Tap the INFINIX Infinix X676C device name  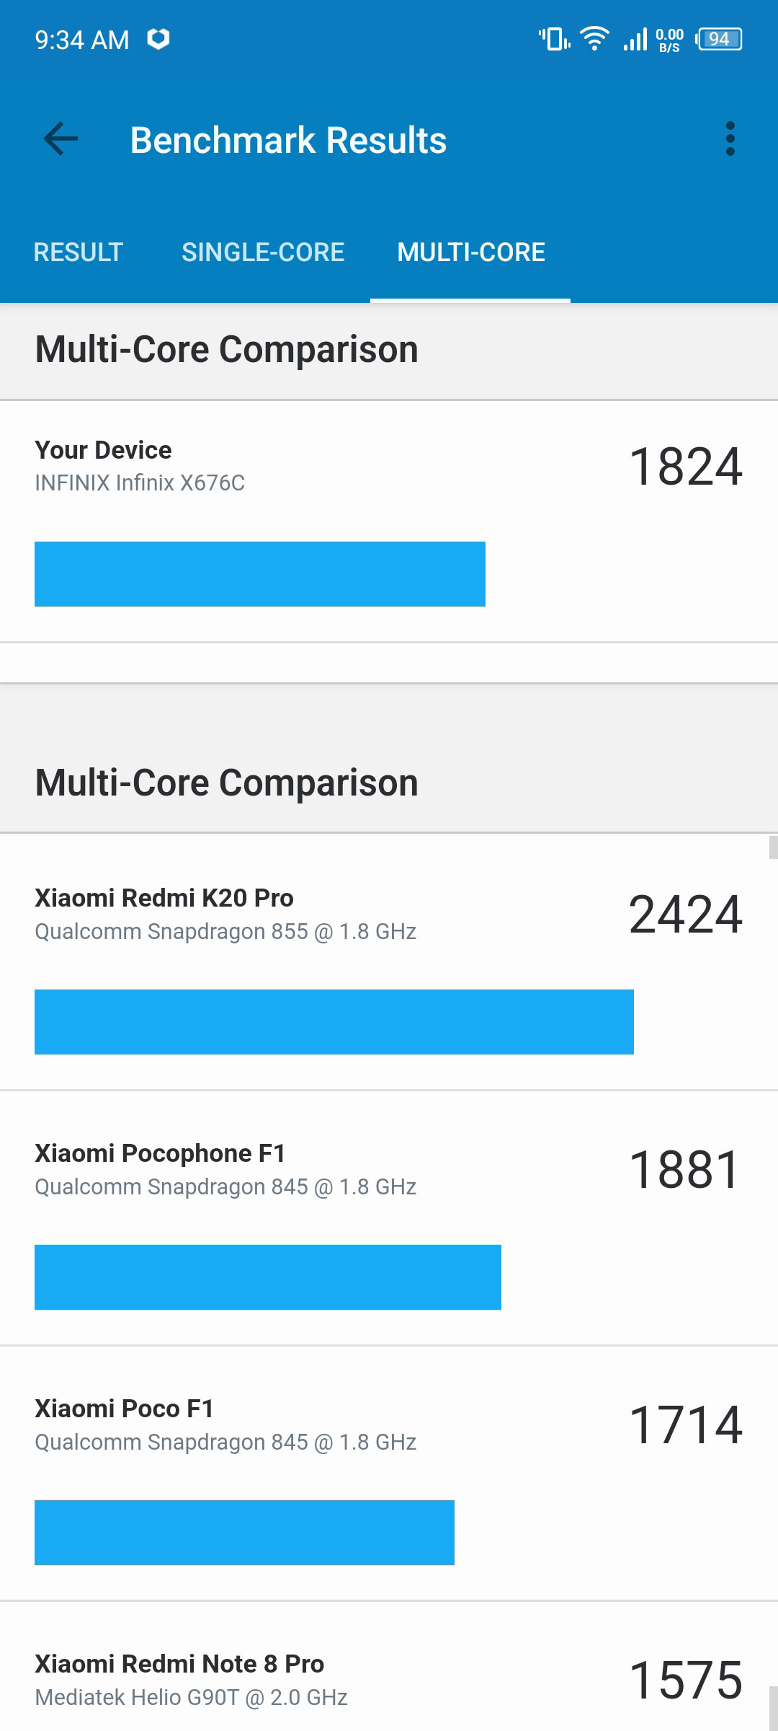(x=140, y=483)
